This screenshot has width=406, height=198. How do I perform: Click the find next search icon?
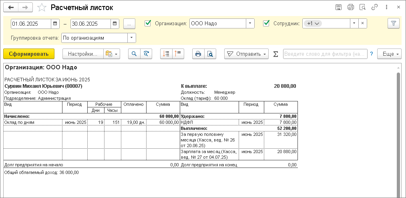click(x=146, y=54)
